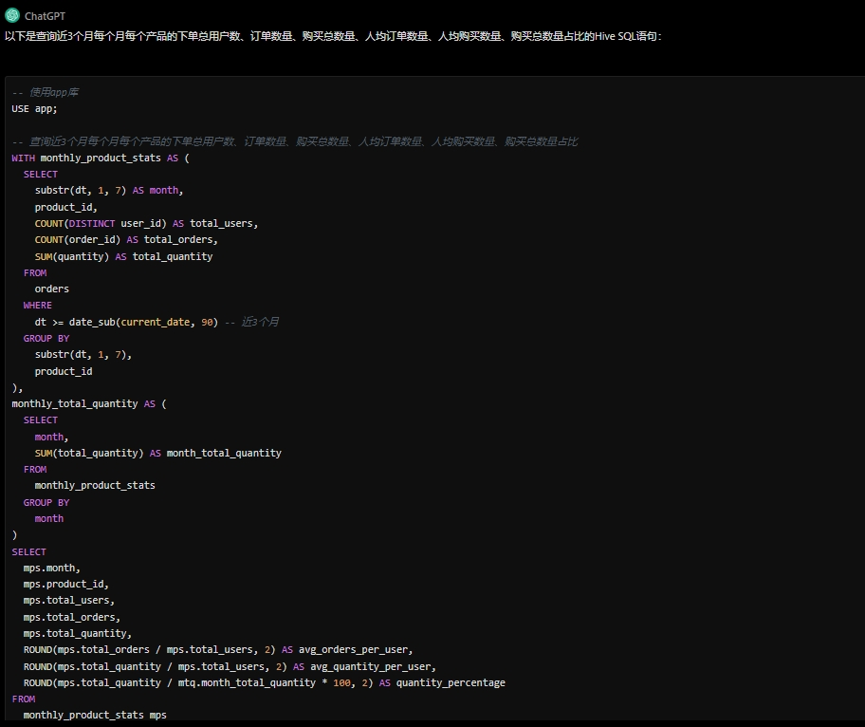
Task: Click the "orders" table name
Action: point(52,289)
